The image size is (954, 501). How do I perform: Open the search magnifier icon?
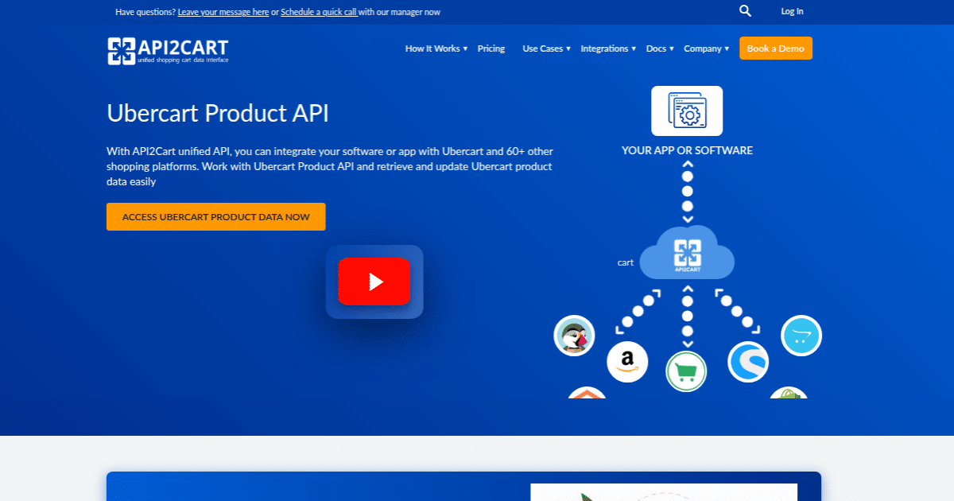(745, 11)
